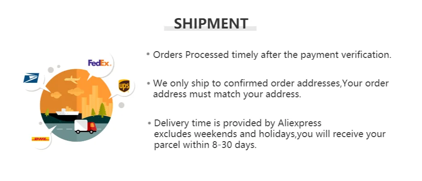The height and width of the screenshot is (181, 422).
Task: Click the "Delivery time is provided" line
Action: tap(237, 123)
